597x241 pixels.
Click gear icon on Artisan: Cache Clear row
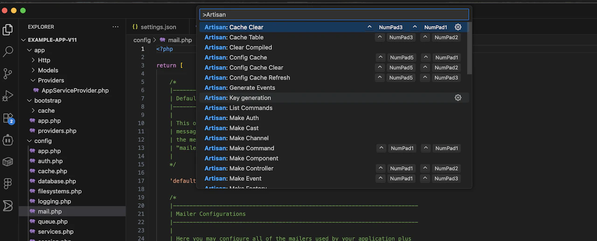pyautogui.click(x=458, y=27)
